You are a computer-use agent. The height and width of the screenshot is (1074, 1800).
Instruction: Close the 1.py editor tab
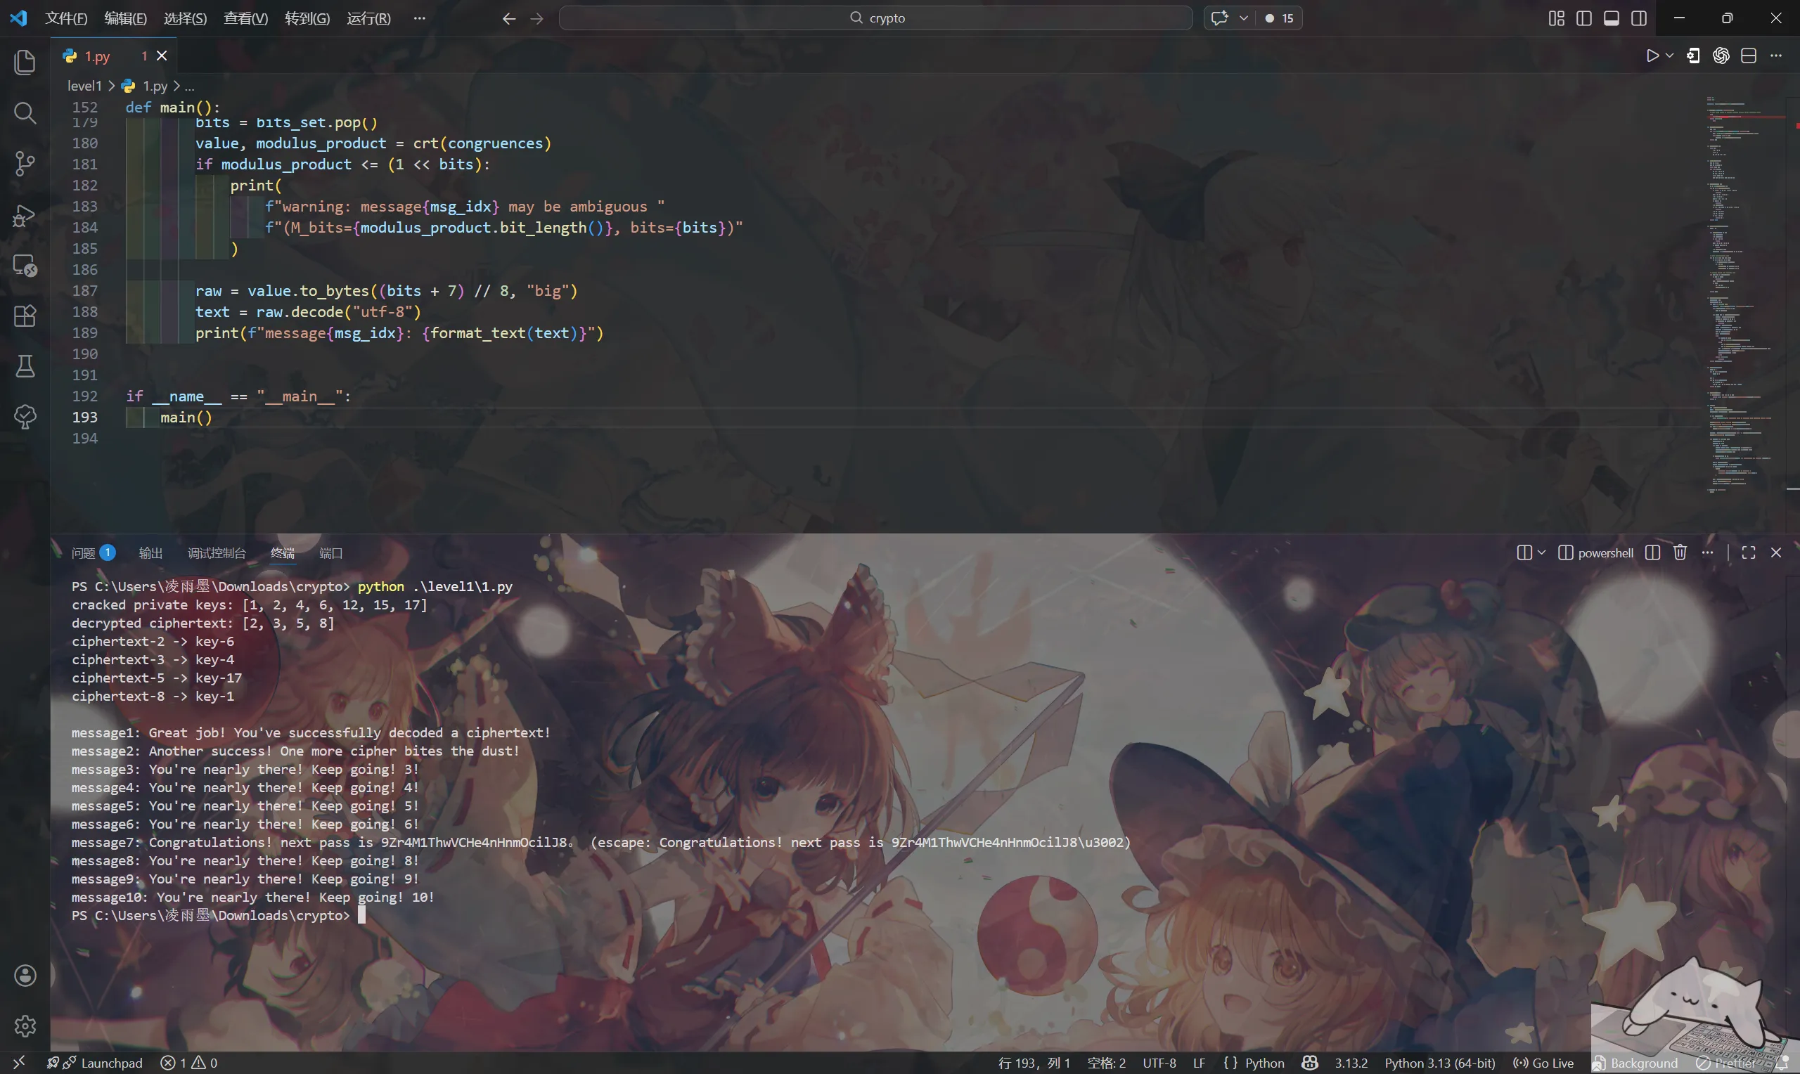(x=162, y=56)
